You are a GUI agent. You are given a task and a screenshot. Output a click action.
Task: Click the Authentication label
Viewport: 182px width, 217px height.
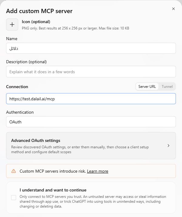20,112
